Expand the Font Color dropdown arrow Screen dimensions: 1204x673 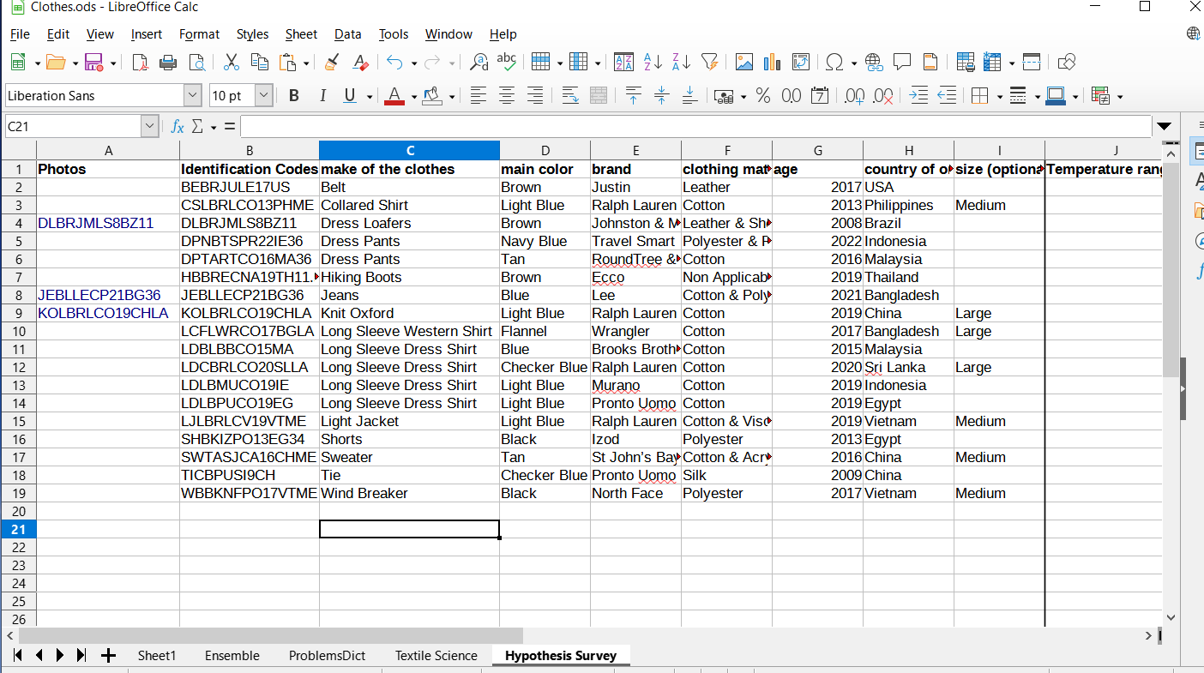(x=414, y=96)
